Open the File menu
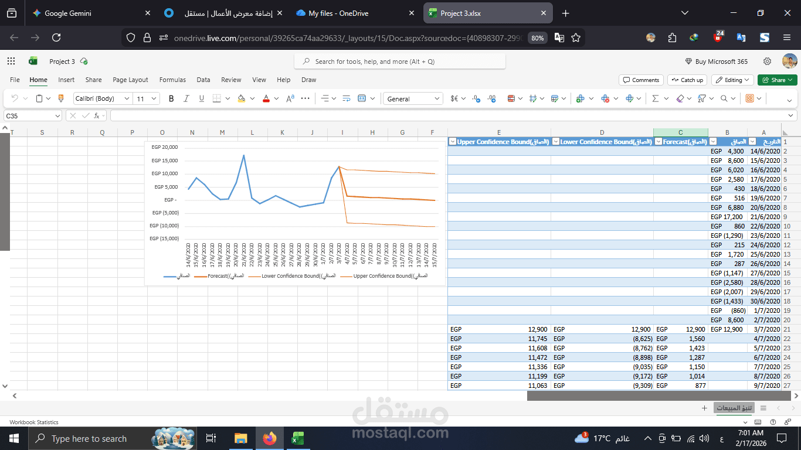Image resolution: width=801 pixels, height=450 pixels. [x=15, y=80]
